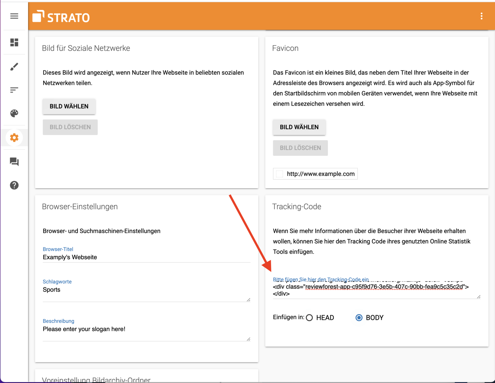Click the tracking code text area
Screen dimensions: 495x383
pyautogui.click(x=376, y=290)
